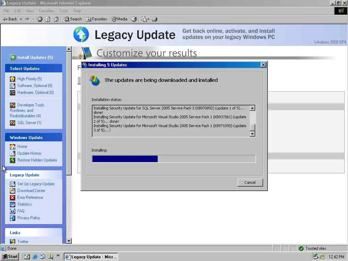This screenshot has height=261, width=348.
Task: Click the Print icon in toolbar
Action: point(155,19)
